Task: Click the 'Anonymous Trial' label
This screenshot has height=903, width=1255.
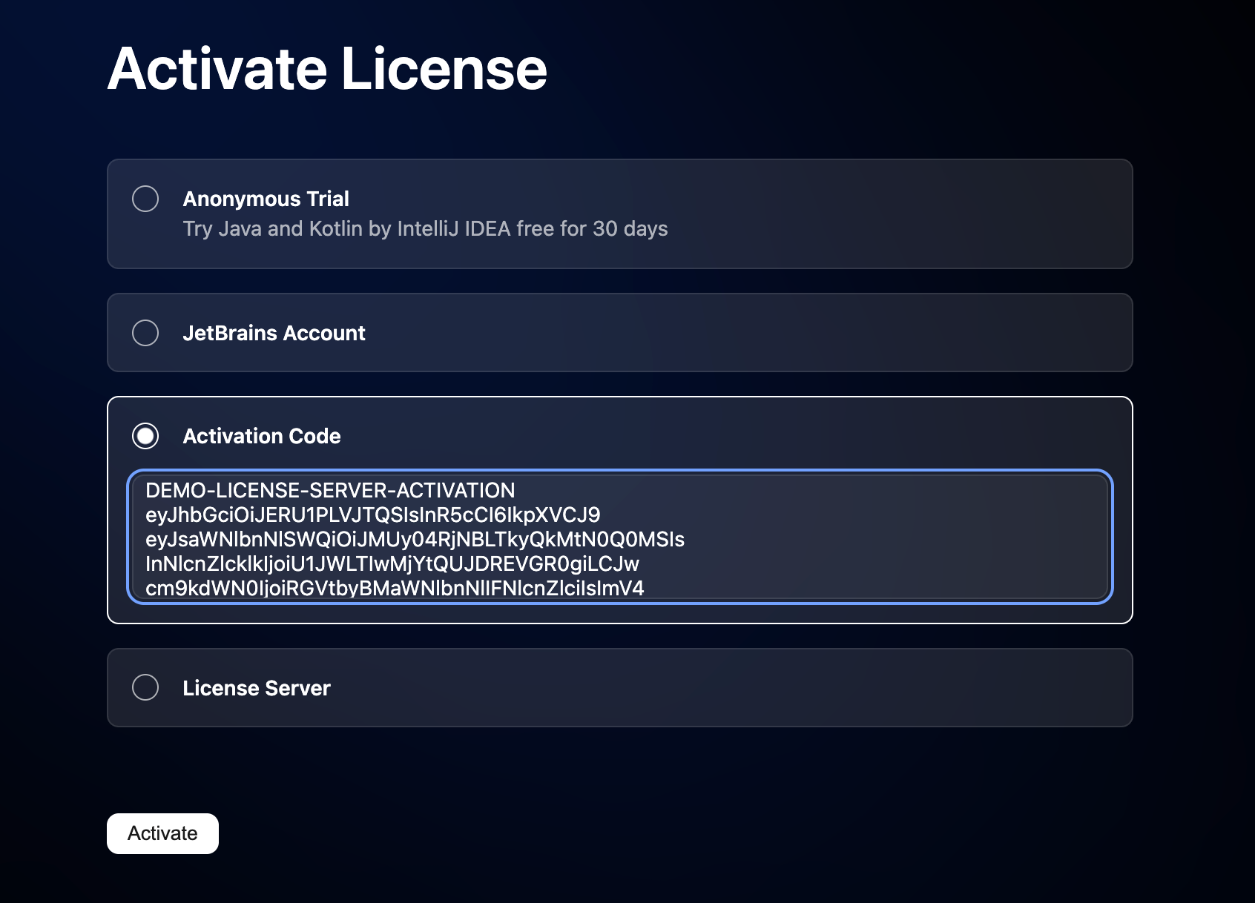Action: 266,199
